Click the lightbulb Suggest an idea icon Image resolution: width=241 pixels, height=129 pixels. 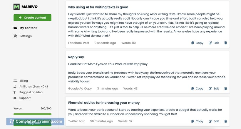click(15, 92)
